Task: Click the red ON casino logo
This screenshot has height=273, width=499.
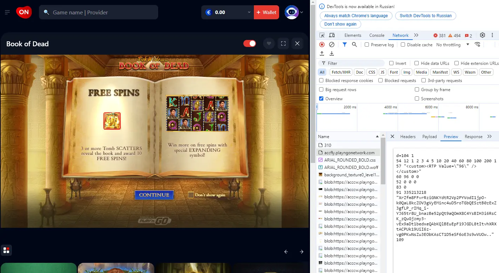Action: [x=24, y=12]
